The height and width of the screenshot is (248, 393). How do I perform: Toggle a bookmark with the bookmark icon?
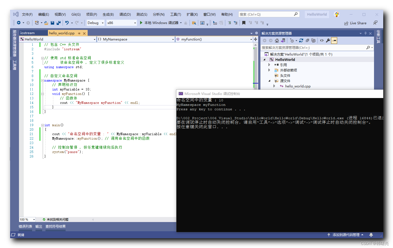(x=244, y=23)
